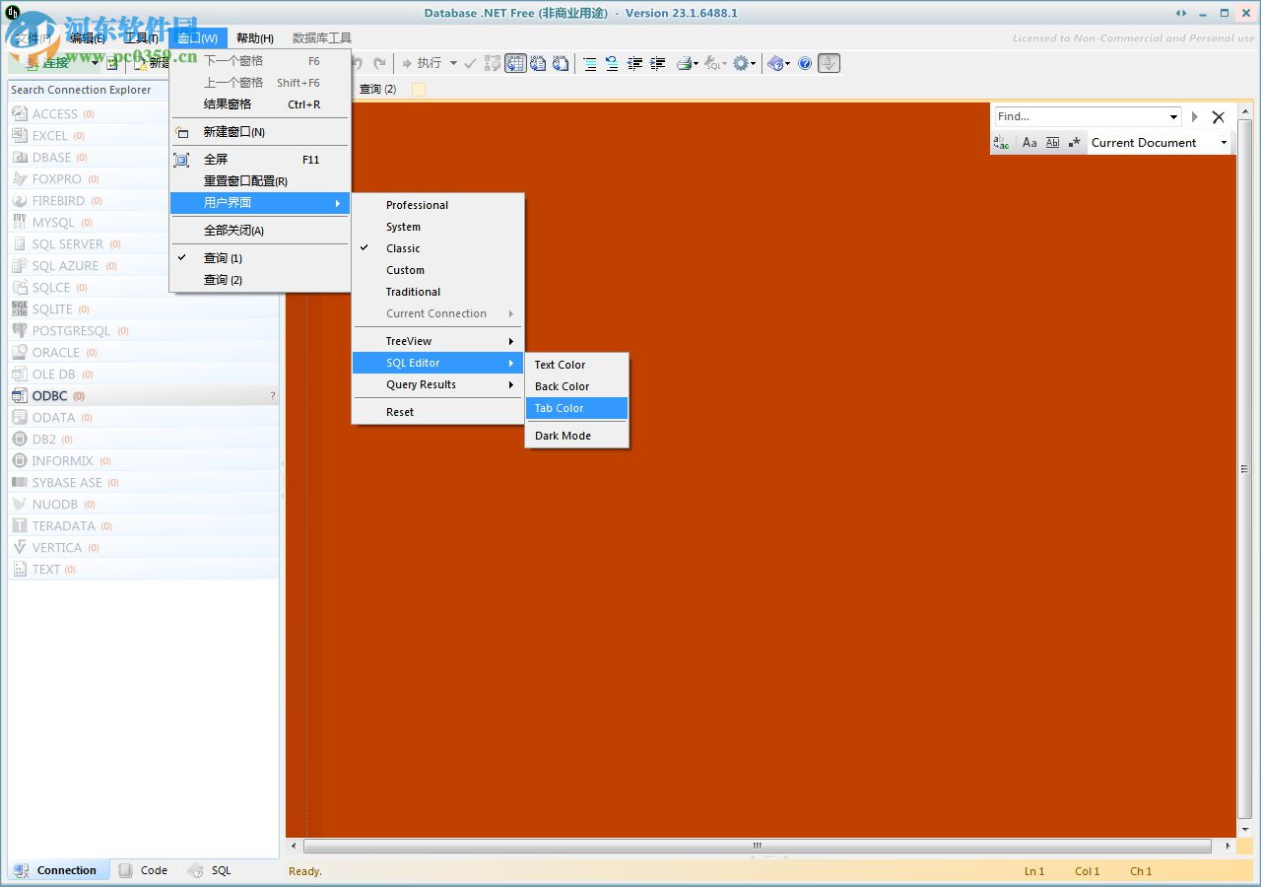Select the 查询 (2) document tab
The height and width of the screenshot is (887, 1261).
point(377,90)
